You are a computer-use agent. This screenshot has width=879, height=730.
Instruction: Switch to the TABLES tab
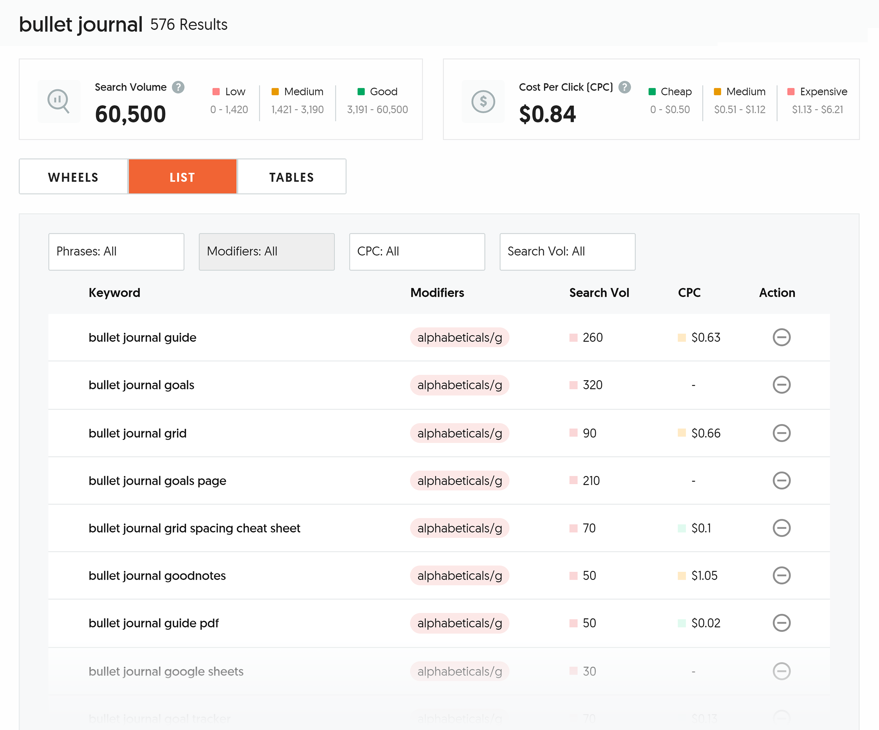(291, 177)
